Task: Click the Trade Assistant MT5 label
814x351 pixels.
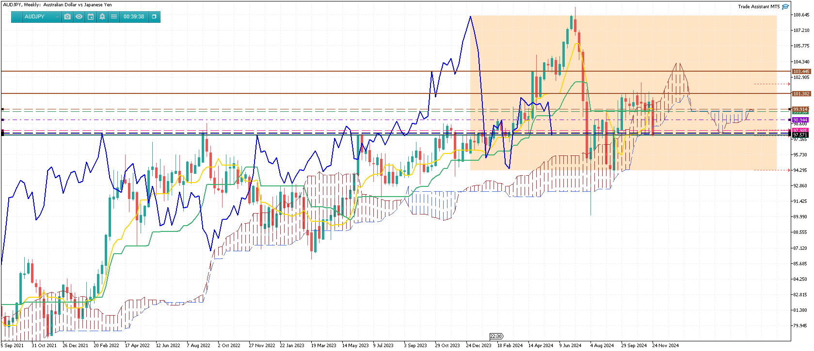Action: (759, 6)
